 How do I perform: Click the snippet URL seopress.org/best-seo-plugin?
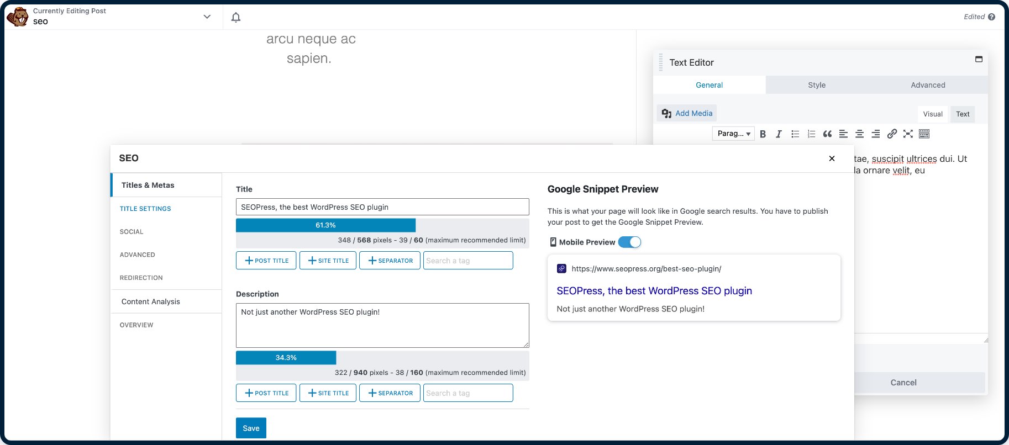pos(647,269)
